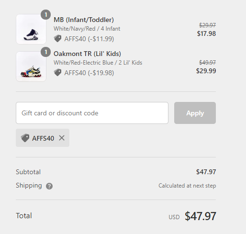Select the Oakmont TR (Lil' Kids) product title

point(87,54)
